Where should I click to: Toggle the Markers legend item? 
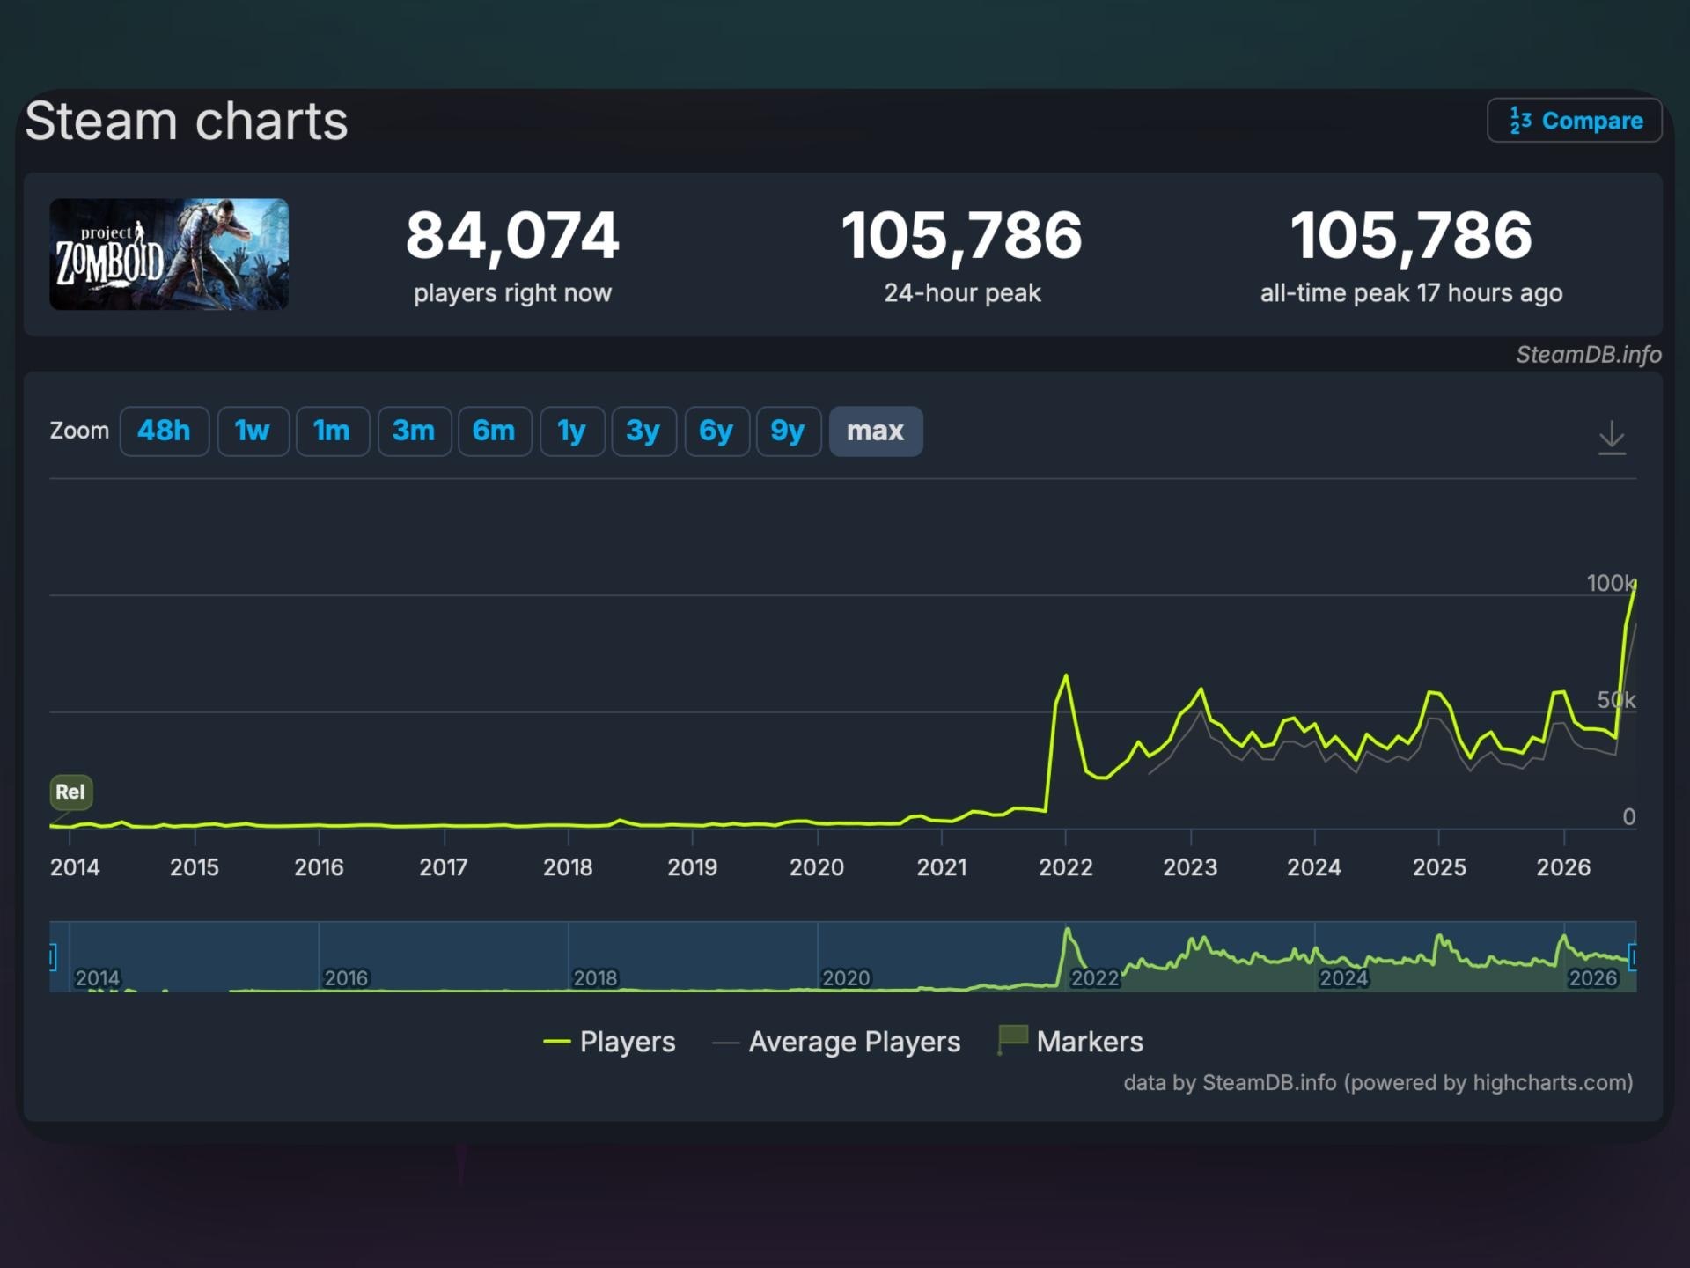click(x=1070, y=1042)
